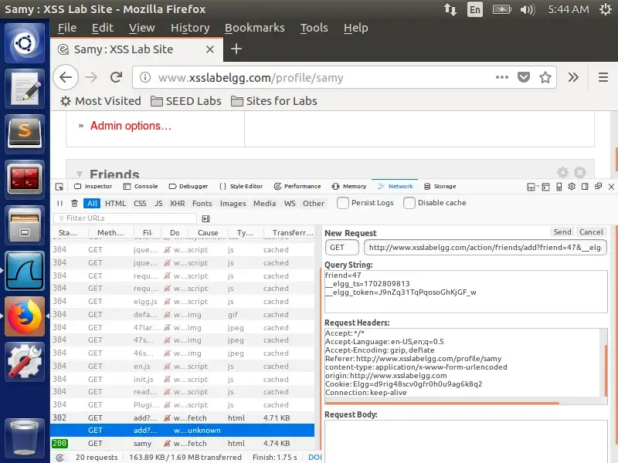The image size is (618, 463).
Task: Open Sublime Text from the launcher
Action: (25, 133)
